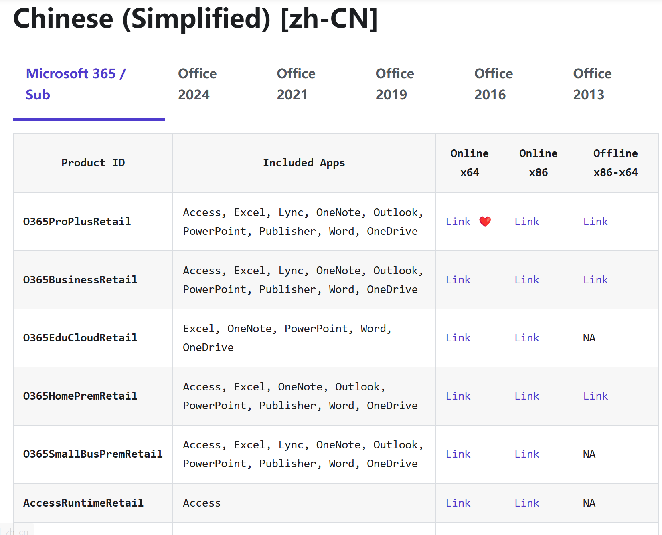Click the red heart icon beside O365ProPlusRetail link
This screenshot has height=535, width=662.
(485, 222)
